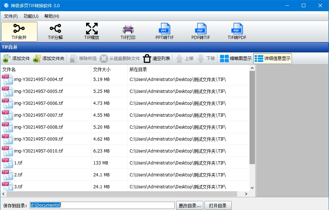The height and width of the screenshot is (210, 329).
Task: Click the vertical scrollbar down arrow
Action: pos(252,188)
